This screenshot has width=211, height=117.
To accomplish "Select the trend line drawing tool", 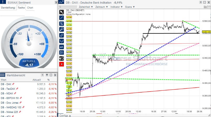I will [62, 18].
